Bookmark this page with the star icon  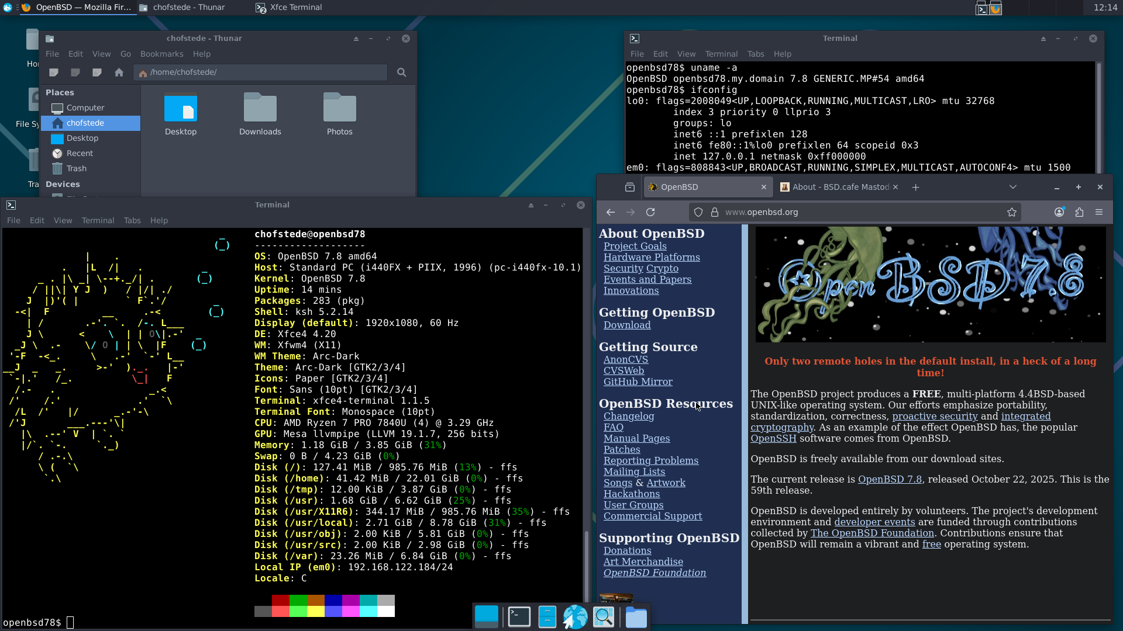pos(1012,212)
